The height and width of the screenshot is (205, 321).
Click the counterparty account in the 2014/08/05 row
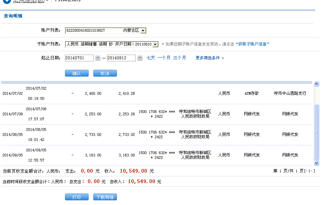coord(157,135)
